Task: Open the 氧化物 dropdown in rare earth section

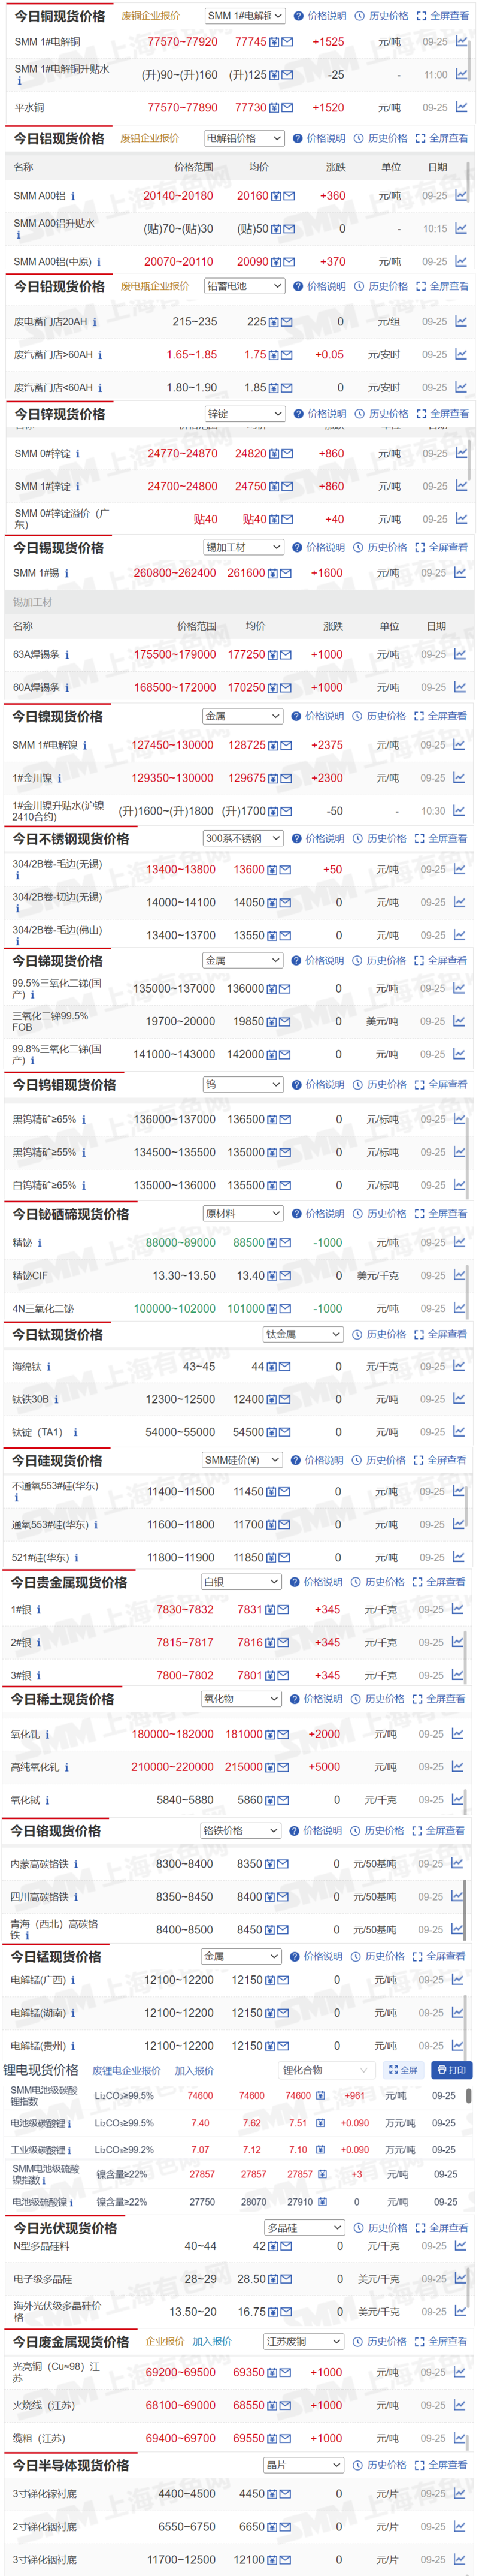Action: 241,1699
